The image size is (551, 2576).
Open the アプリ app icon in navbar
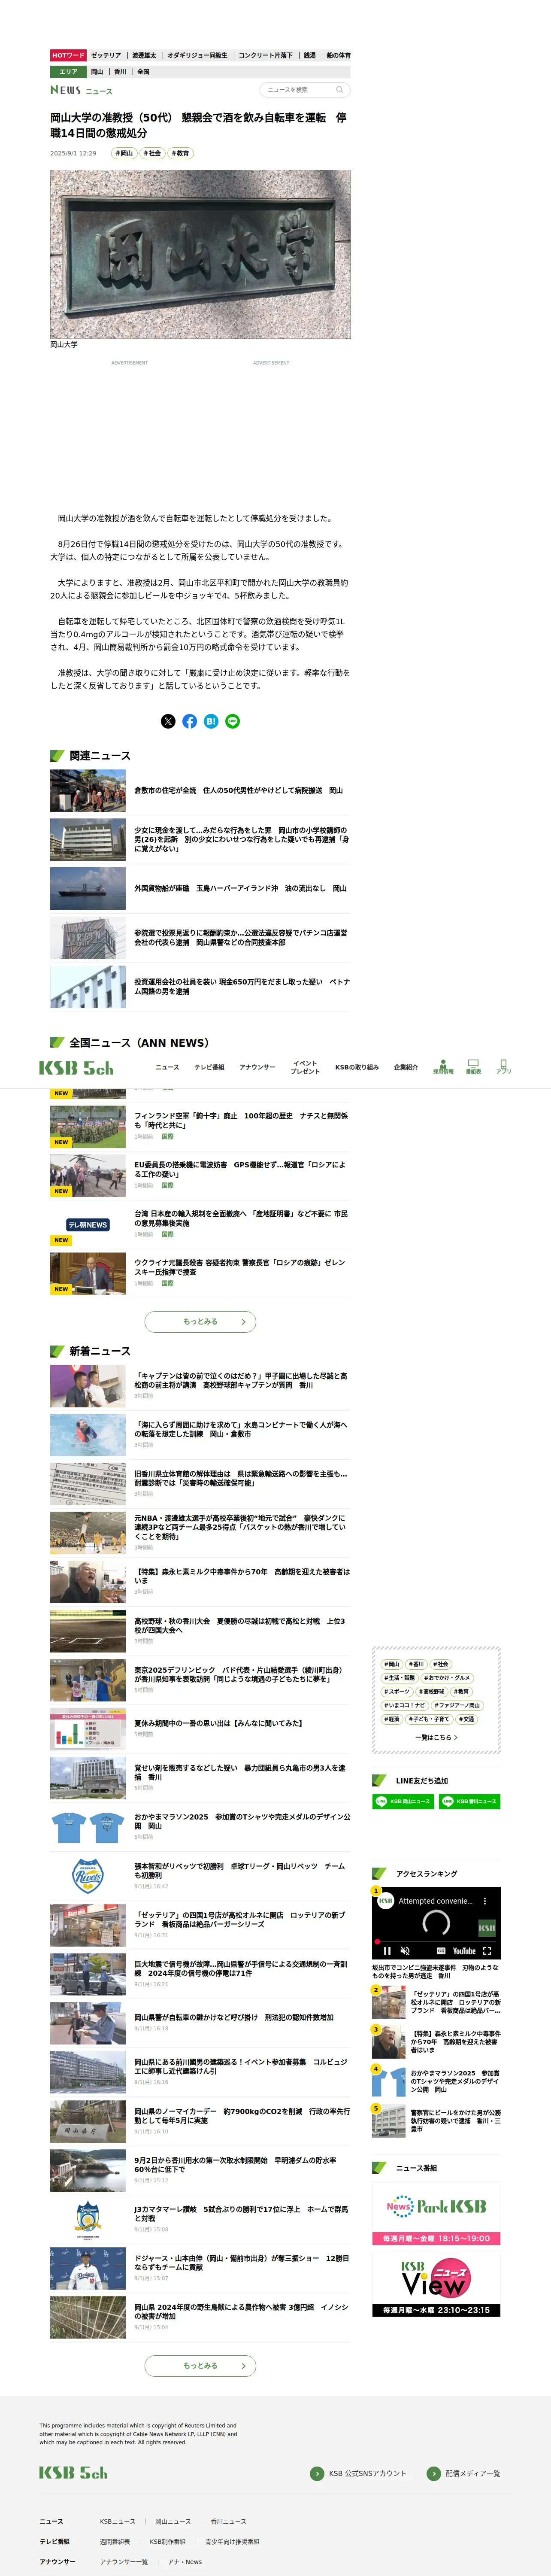coord(503,1067)
